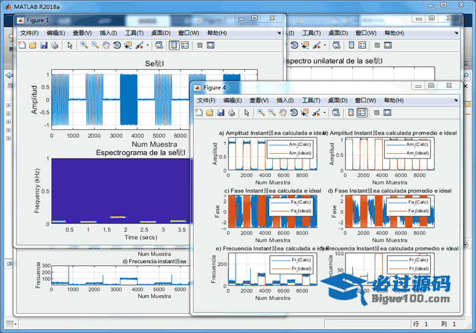Select Edit Plot arrow in Figure 4
476x333 pixels.
pyautogui.click(x=247, y=113)
